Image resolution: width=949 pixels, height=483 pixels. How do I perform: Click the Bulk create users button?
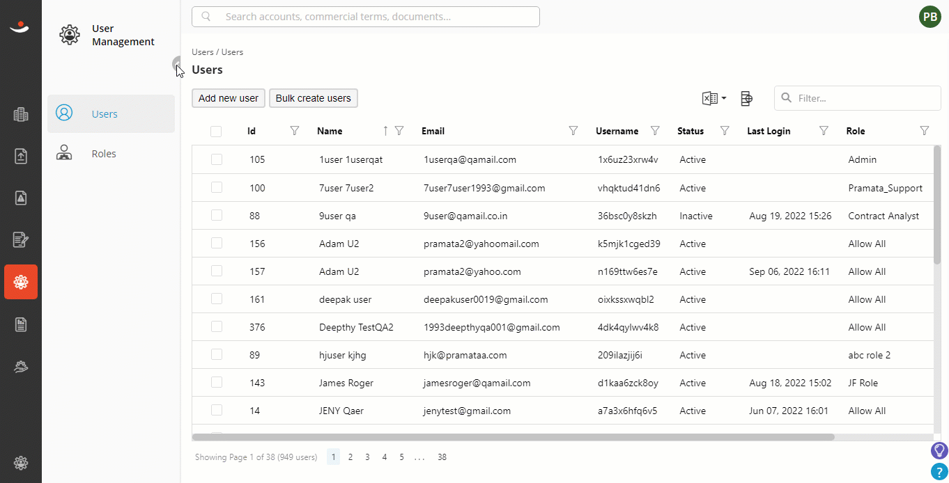coord(314,98)
